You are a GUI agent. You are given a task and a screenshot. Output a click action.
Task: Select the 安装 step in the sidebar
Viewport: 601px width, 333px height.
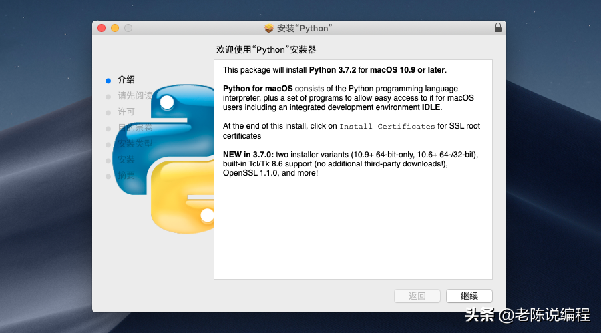tap(126, 160)
